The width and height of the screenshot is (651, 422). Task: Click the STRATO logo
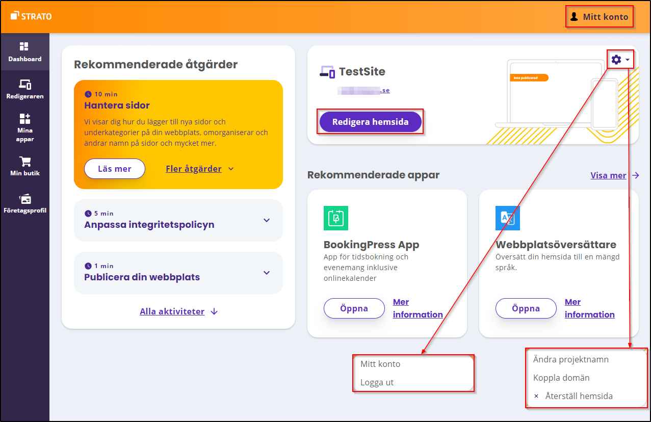[31, 16]
